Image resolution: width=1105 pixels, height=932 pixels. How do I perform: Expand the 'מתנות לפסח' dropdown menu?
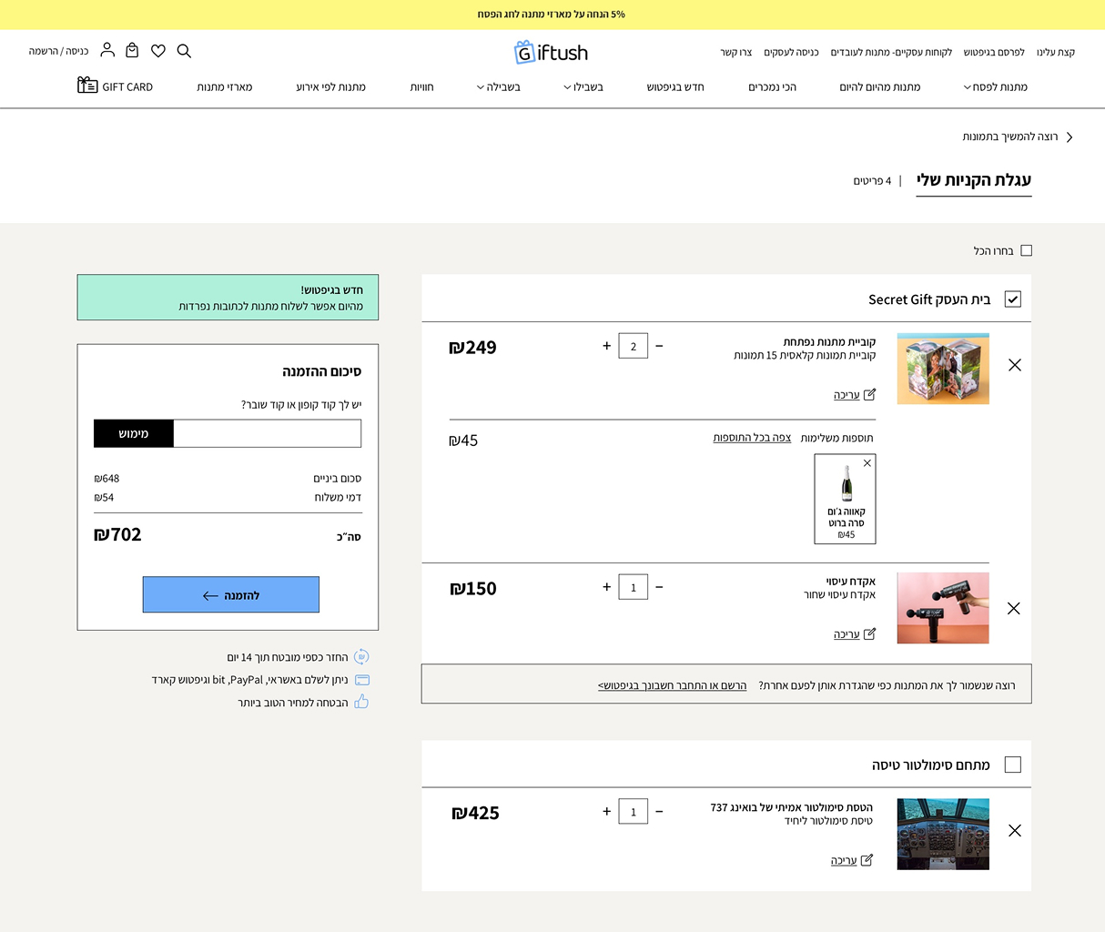click(x=995, y=87)
